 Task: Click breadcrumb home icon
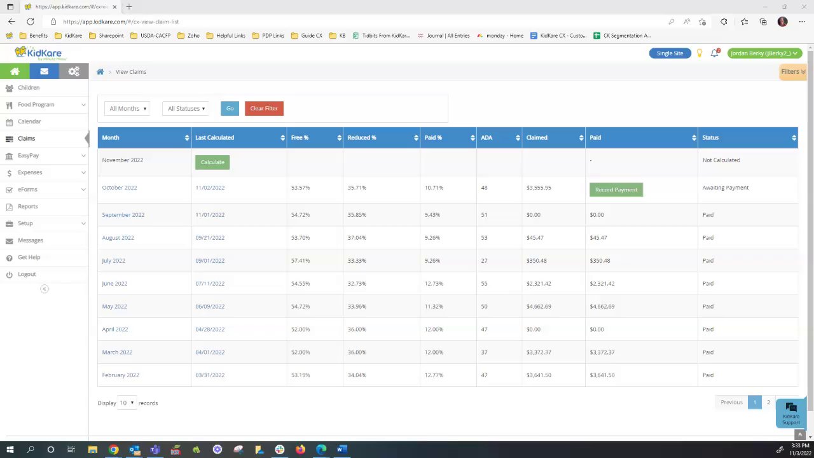[100, 72]
